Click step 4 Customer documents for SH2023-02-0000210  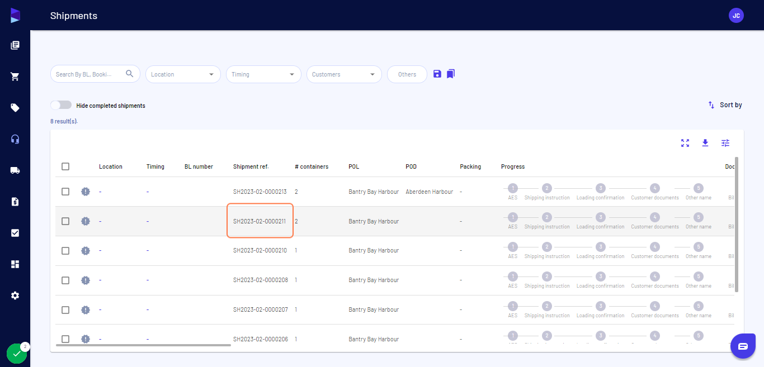click(x=655, y=247)
